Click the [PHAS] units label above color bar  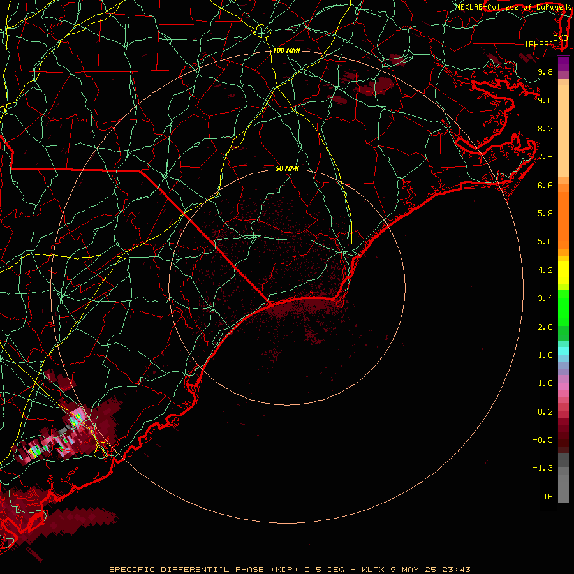click(x=539, y=44)
